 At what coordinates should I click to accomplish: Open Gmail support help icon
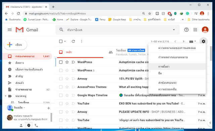186,30
